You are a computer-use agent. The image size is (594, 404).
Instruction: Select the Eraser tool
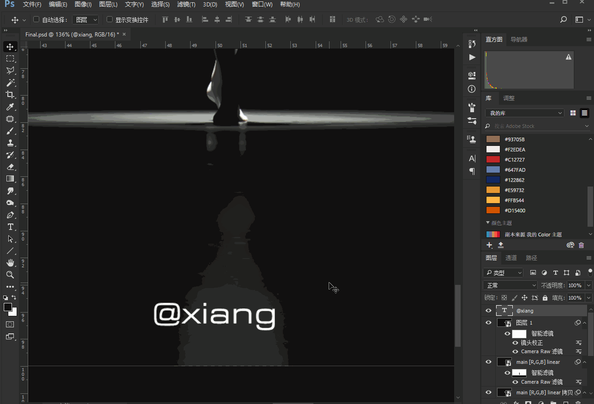(x=10, y=167)
